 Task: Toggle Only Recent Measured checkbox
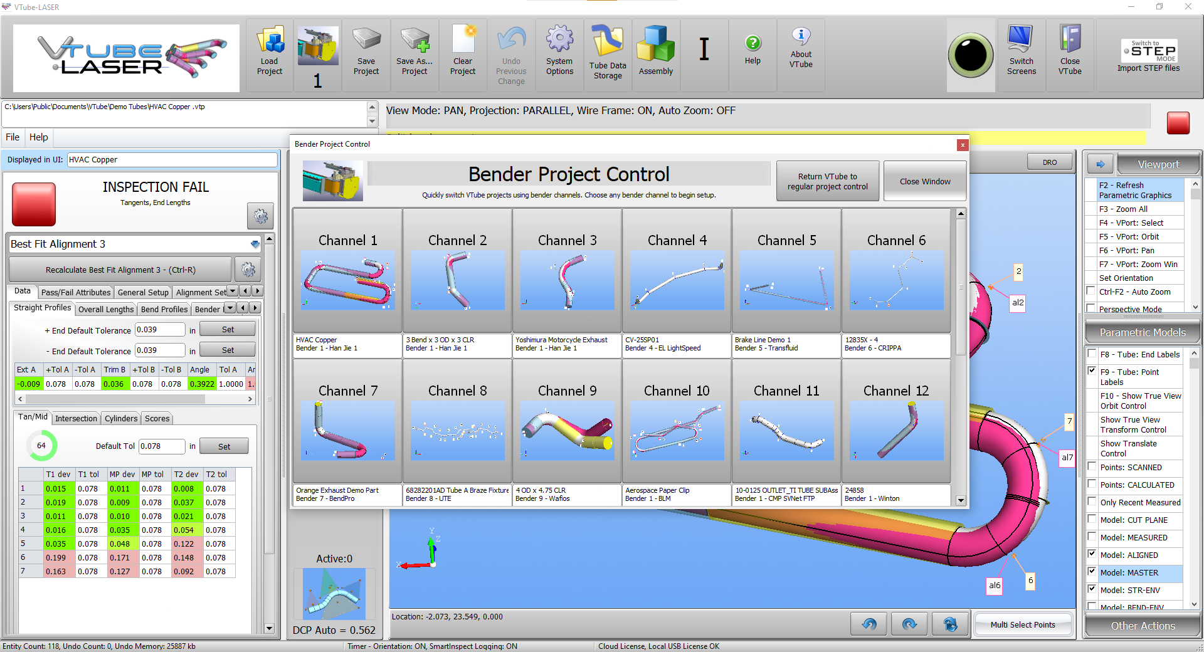coord(1092,502)
